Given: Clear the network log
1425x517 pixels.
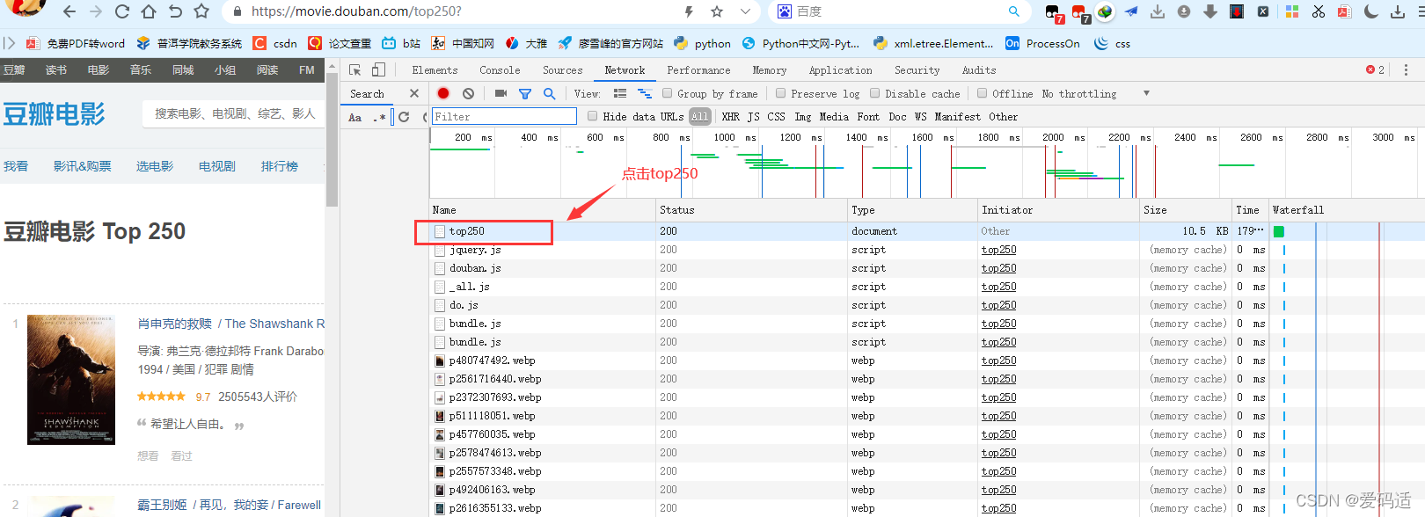Looking at the screenshot, I should (x=469, y=93).
